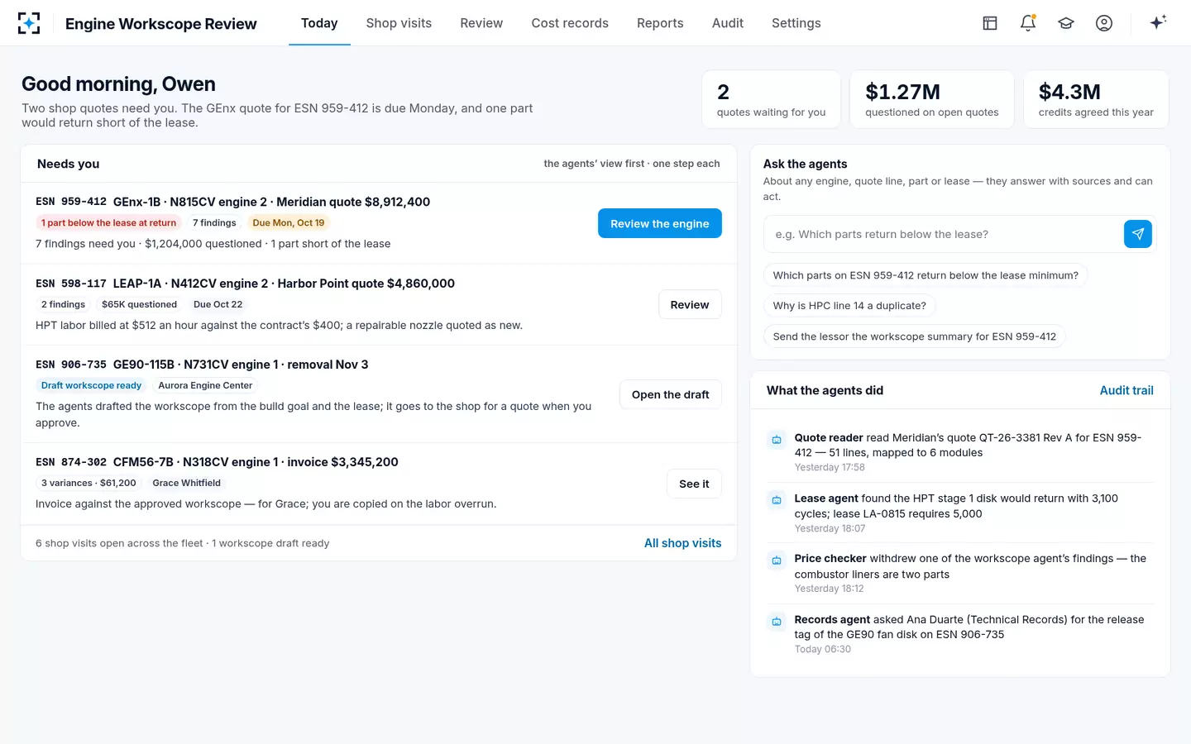Image resolution: width=1191 pixels, height=744 pixels.
Task: Open the graduation cap learning icon
Action: [x=1066, y=23]
